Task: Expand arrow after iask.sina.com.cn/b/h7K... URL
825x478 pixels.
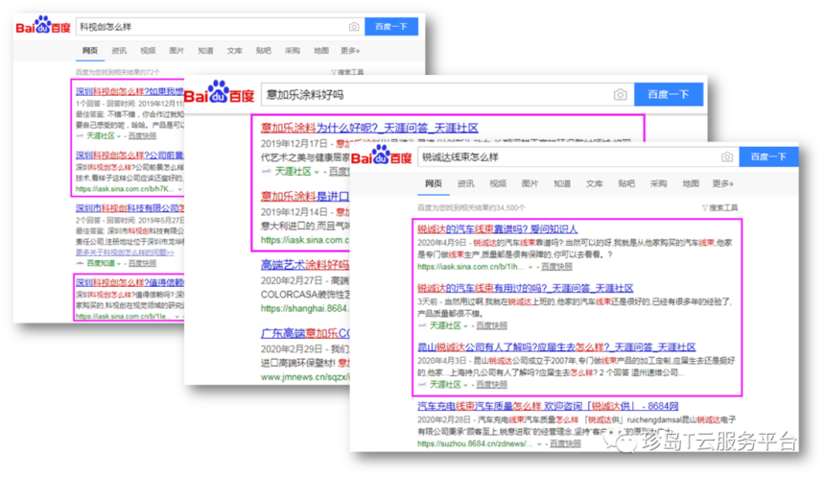Action: pos(180,189)
